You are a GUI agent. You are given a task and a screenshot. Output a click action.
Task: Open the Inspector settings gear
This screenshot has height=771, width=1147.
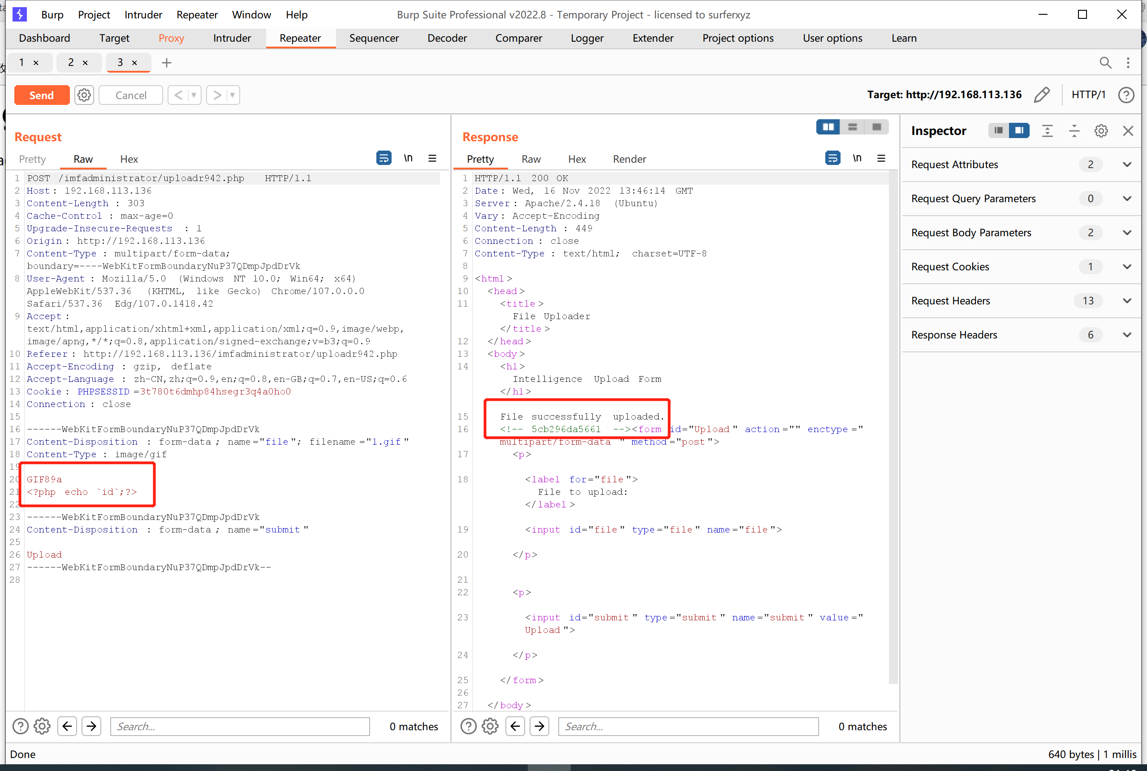coord(1101,131)
